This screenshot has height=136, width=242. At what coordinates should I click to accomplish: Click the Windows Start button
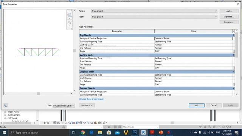point(4,133)
